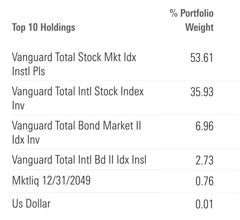The width and height of the screenshot is (240, 220).
Task: Click the 'Mktliq' word in holdings list
Action: (25, 181)
